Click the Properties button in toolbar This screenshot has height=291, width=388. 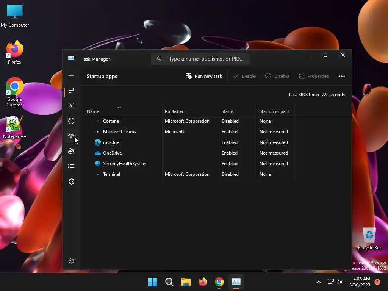(x=314, y=76)
